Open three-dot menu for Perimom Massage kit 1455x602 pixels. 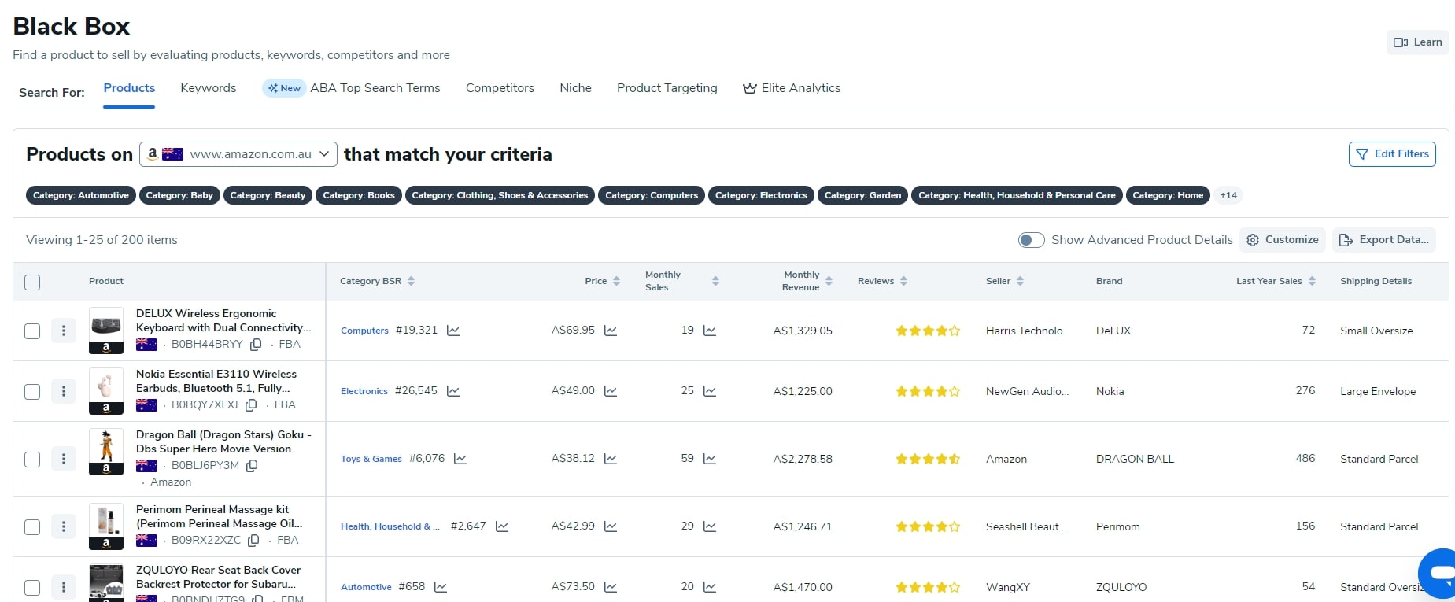(x=64, y=526)
